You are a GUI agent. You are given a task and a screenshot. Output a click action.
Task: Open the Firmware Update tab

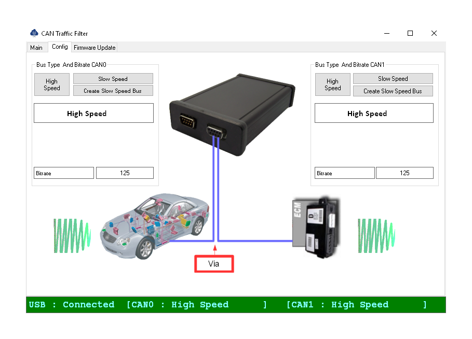tap(95, 48)
